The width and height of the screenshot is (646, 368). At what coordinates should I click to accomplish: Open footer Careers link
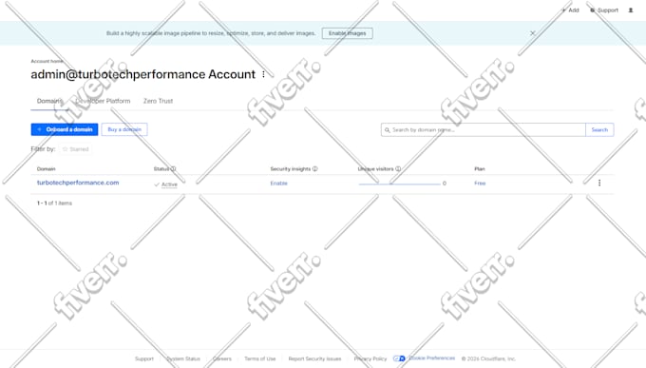point(222,358)
